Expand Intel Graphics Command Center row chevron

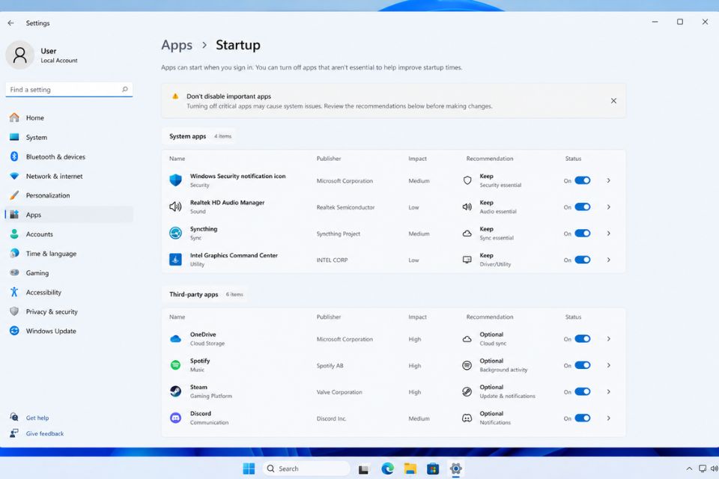[608, 260]
